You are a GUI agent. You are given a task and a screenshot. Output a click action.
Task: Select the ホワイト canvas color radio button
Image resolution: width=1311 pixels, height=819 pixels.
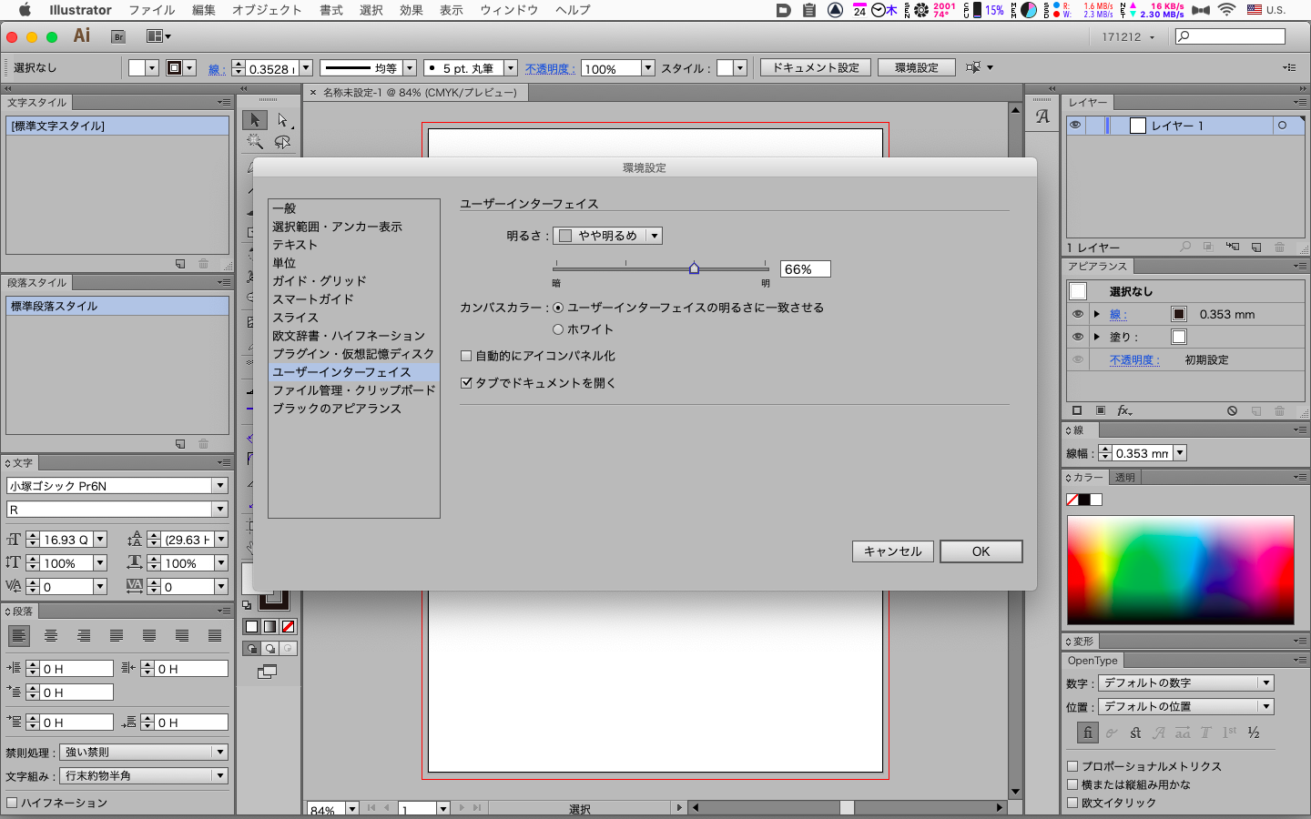click(x=558, y=329)
